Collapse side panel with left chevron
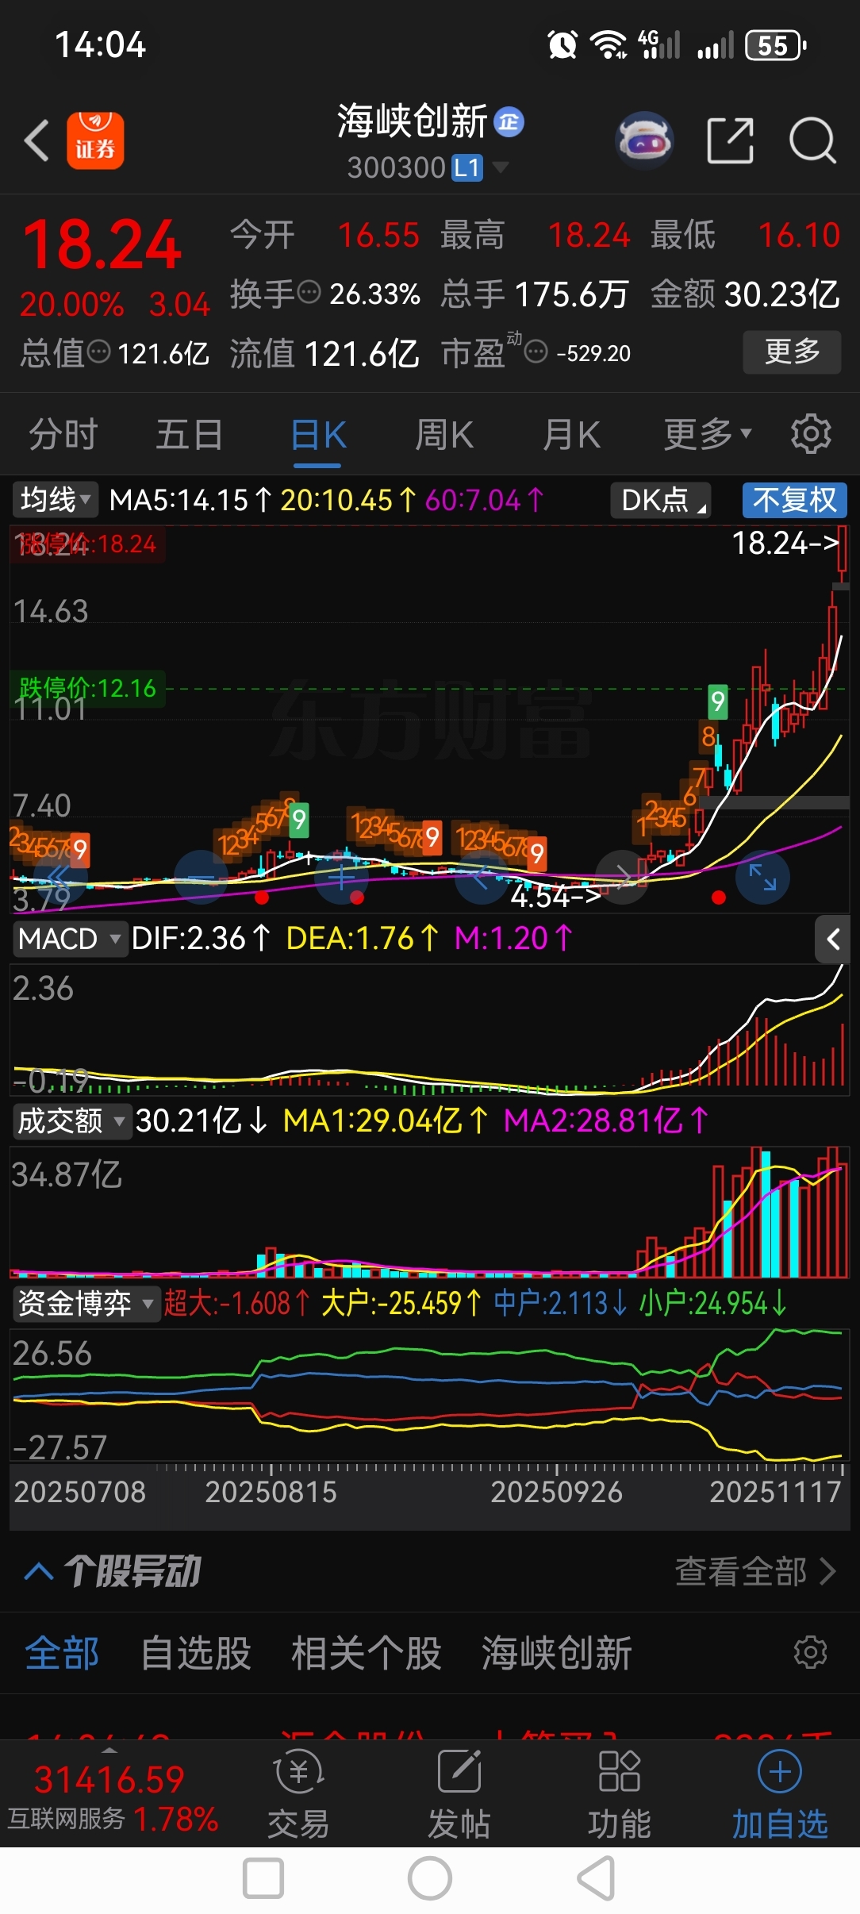This screenshot has height=1914, width=860. point(833,940)
